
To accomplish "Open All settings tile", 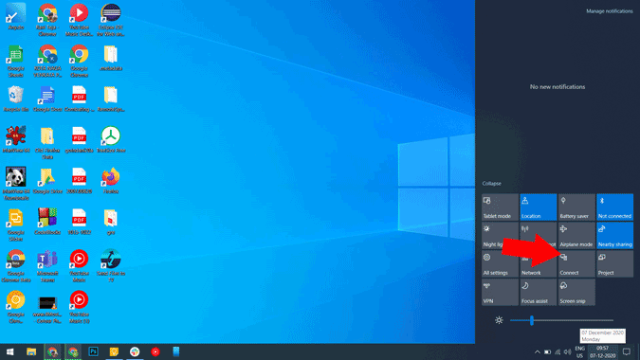I will point(500,263).
